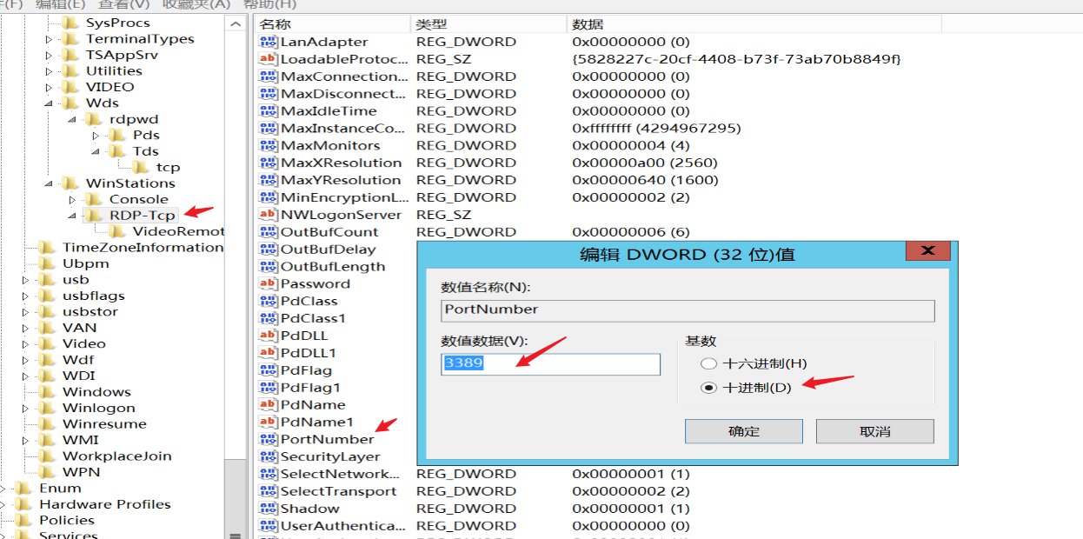Viewport: 1083px width, 539px height.
Task: Click data cell 0xffffffff (4294967295)
Action: coord(656,128)
